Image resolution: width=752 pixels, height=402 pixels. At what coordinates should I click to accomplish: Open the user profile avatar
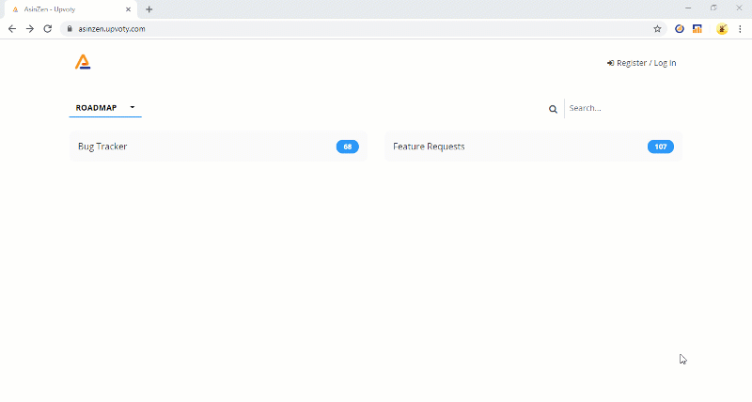coord(722,29)
